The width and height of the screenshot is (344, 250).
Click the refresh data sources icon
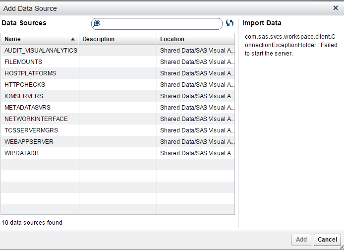(x=229, y=23)
